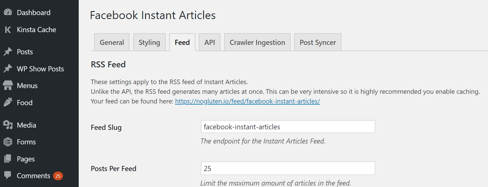
Task: Click the Kinsta Cache K icon
Action: click(x=7, y=30)
